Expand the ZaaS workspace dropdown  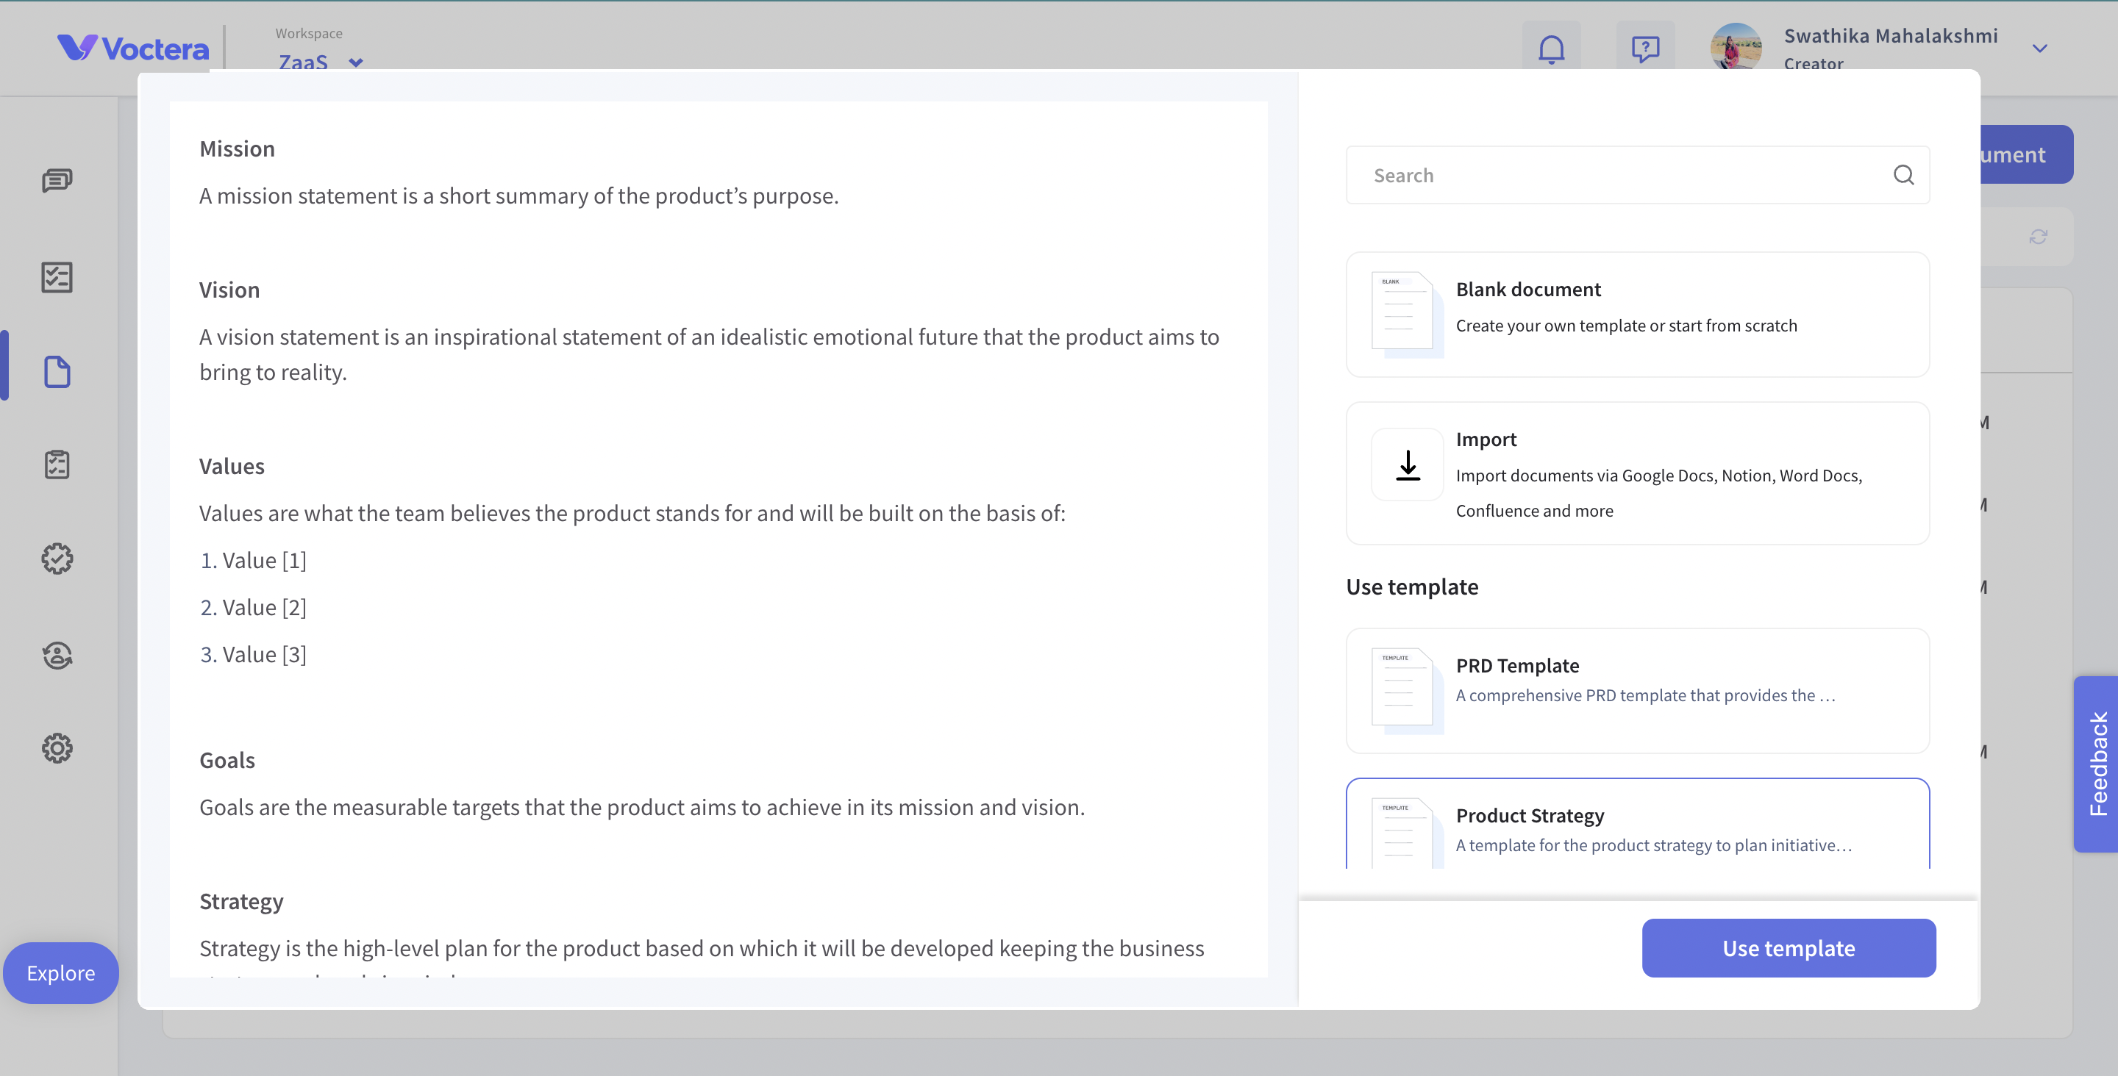coord(321,62)
